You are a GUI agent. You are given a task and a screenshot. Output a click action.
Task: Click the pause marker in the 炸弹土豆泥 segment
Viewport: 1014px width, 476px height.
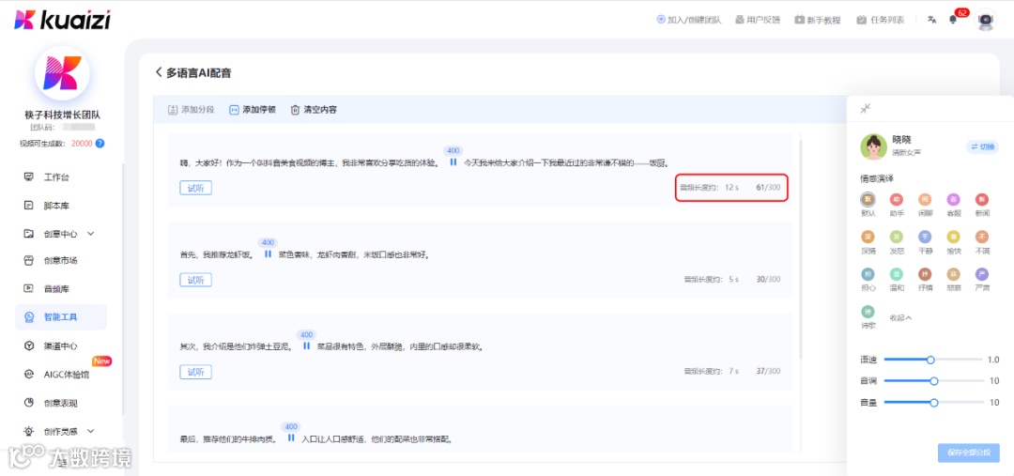(306, 346)
